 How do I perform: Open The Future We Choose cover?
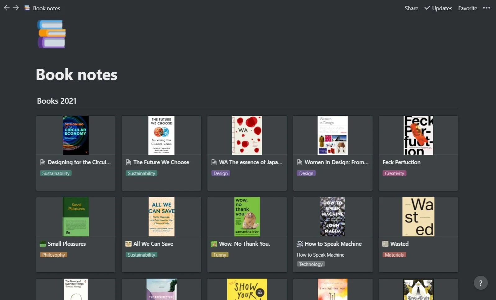pyautogui.click(x=161, y=135)
